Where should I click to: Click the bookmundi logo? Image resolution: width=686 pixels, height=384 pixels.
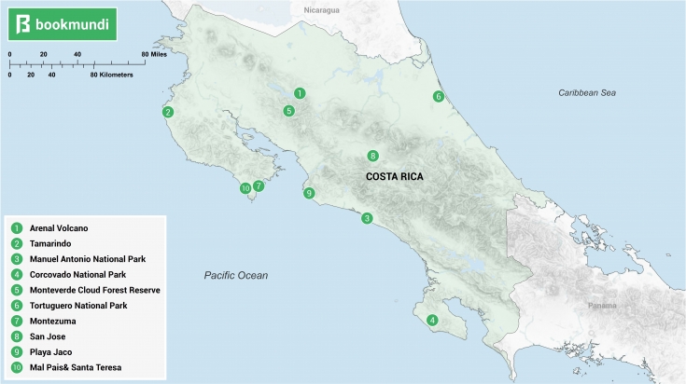(63, 24)
